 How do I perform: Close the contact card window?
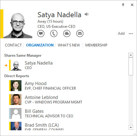[x=132, y=5]
